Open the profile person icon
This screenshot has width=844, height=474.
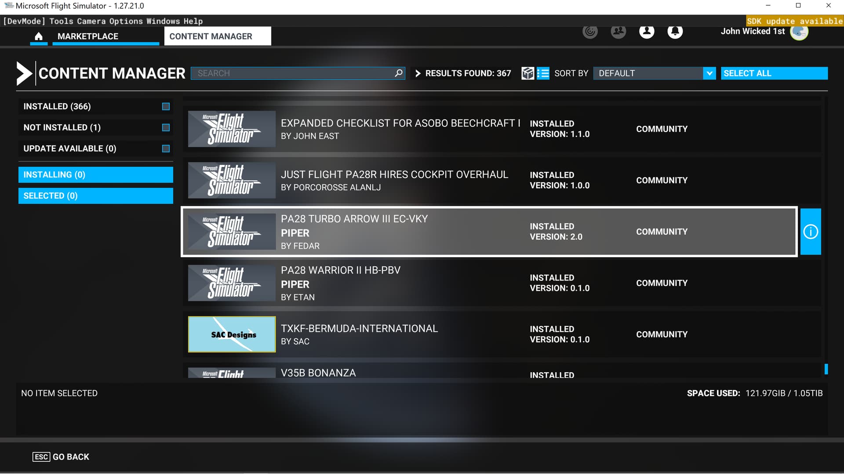pyautogui.click(x=646, y=31)
